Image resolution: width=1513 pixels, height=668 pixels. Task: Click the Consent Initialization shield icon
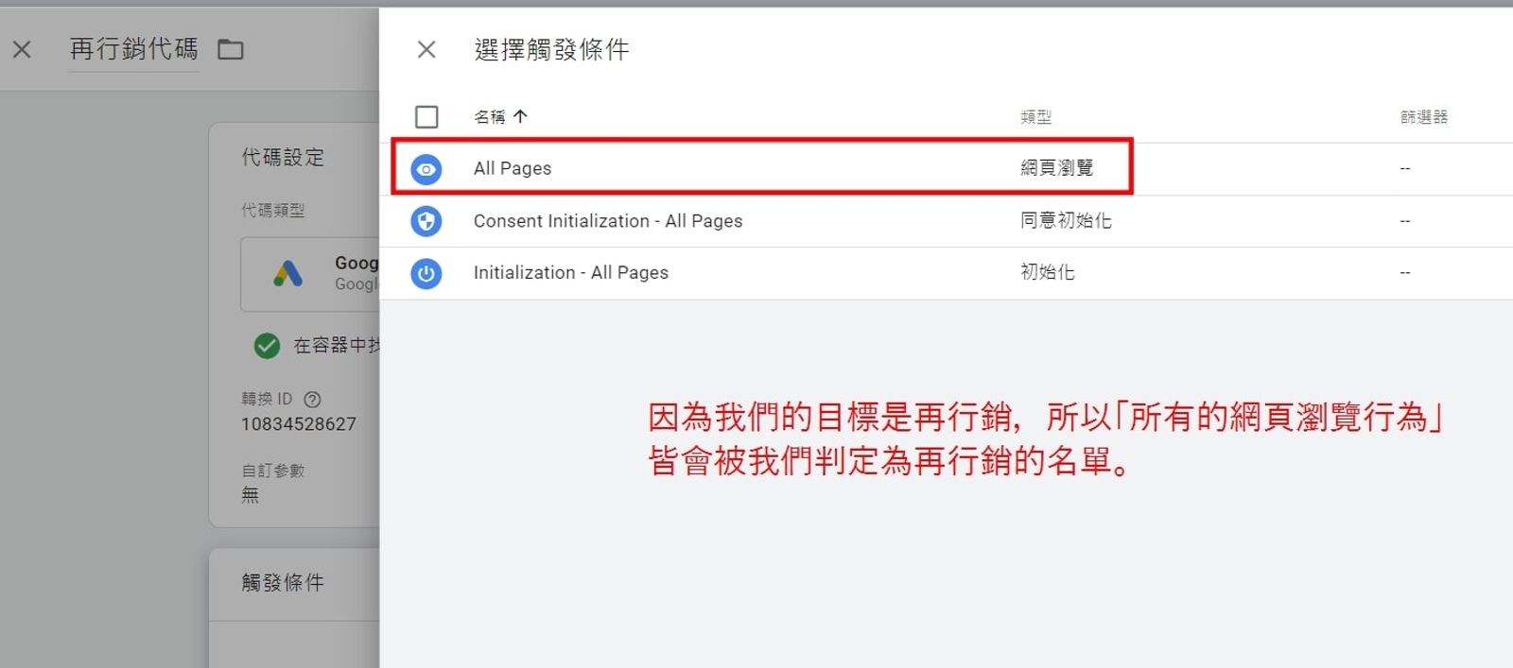point(426,221)
